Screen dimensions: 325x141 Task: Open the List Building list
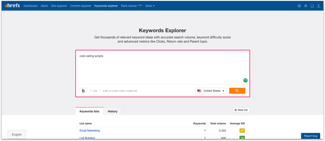pos(87,138)
